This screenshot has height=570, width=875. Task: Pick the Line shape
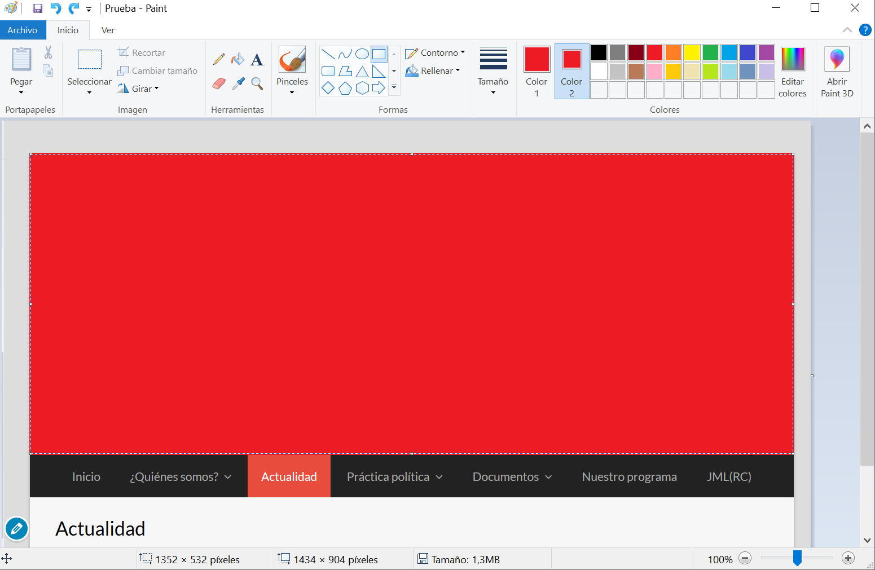[x=328, y=54]
